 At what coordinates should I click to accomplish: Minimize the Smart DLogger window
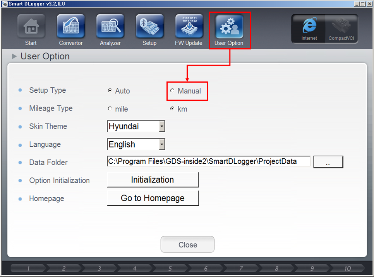[x=357, y=4]
